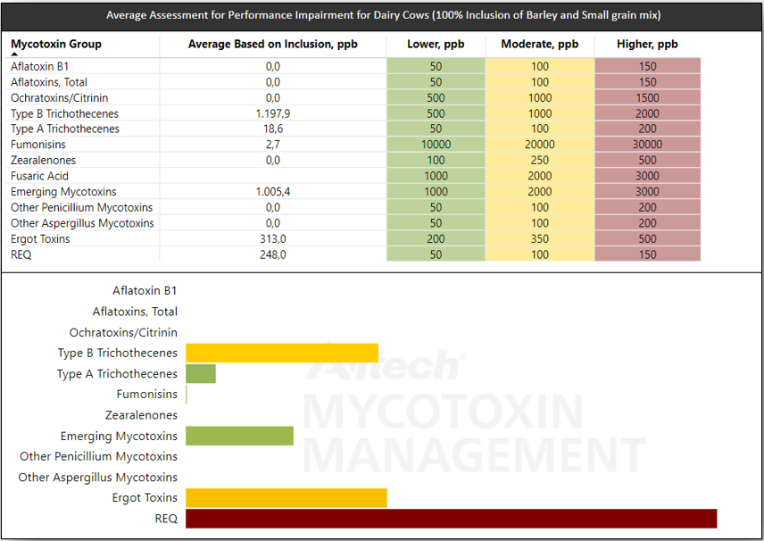Viewport: 764px width, 541px height.
Task: Click Ochratoxins/Citrinin row name in table
Action: (60, 98)
